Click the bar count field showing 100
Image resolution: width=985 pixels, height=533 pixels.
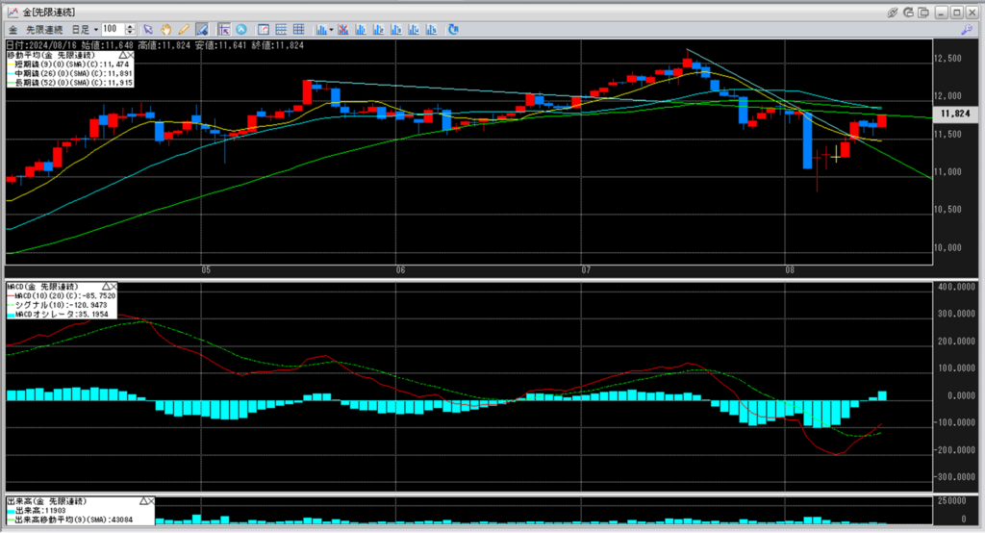coord(112,29)
